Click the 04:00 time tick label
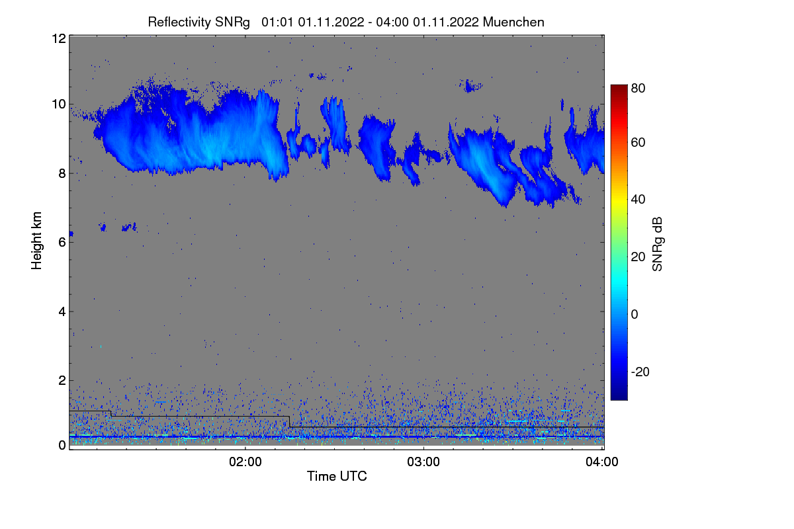This screenshot has height=529, width=794. click(602, 462)
